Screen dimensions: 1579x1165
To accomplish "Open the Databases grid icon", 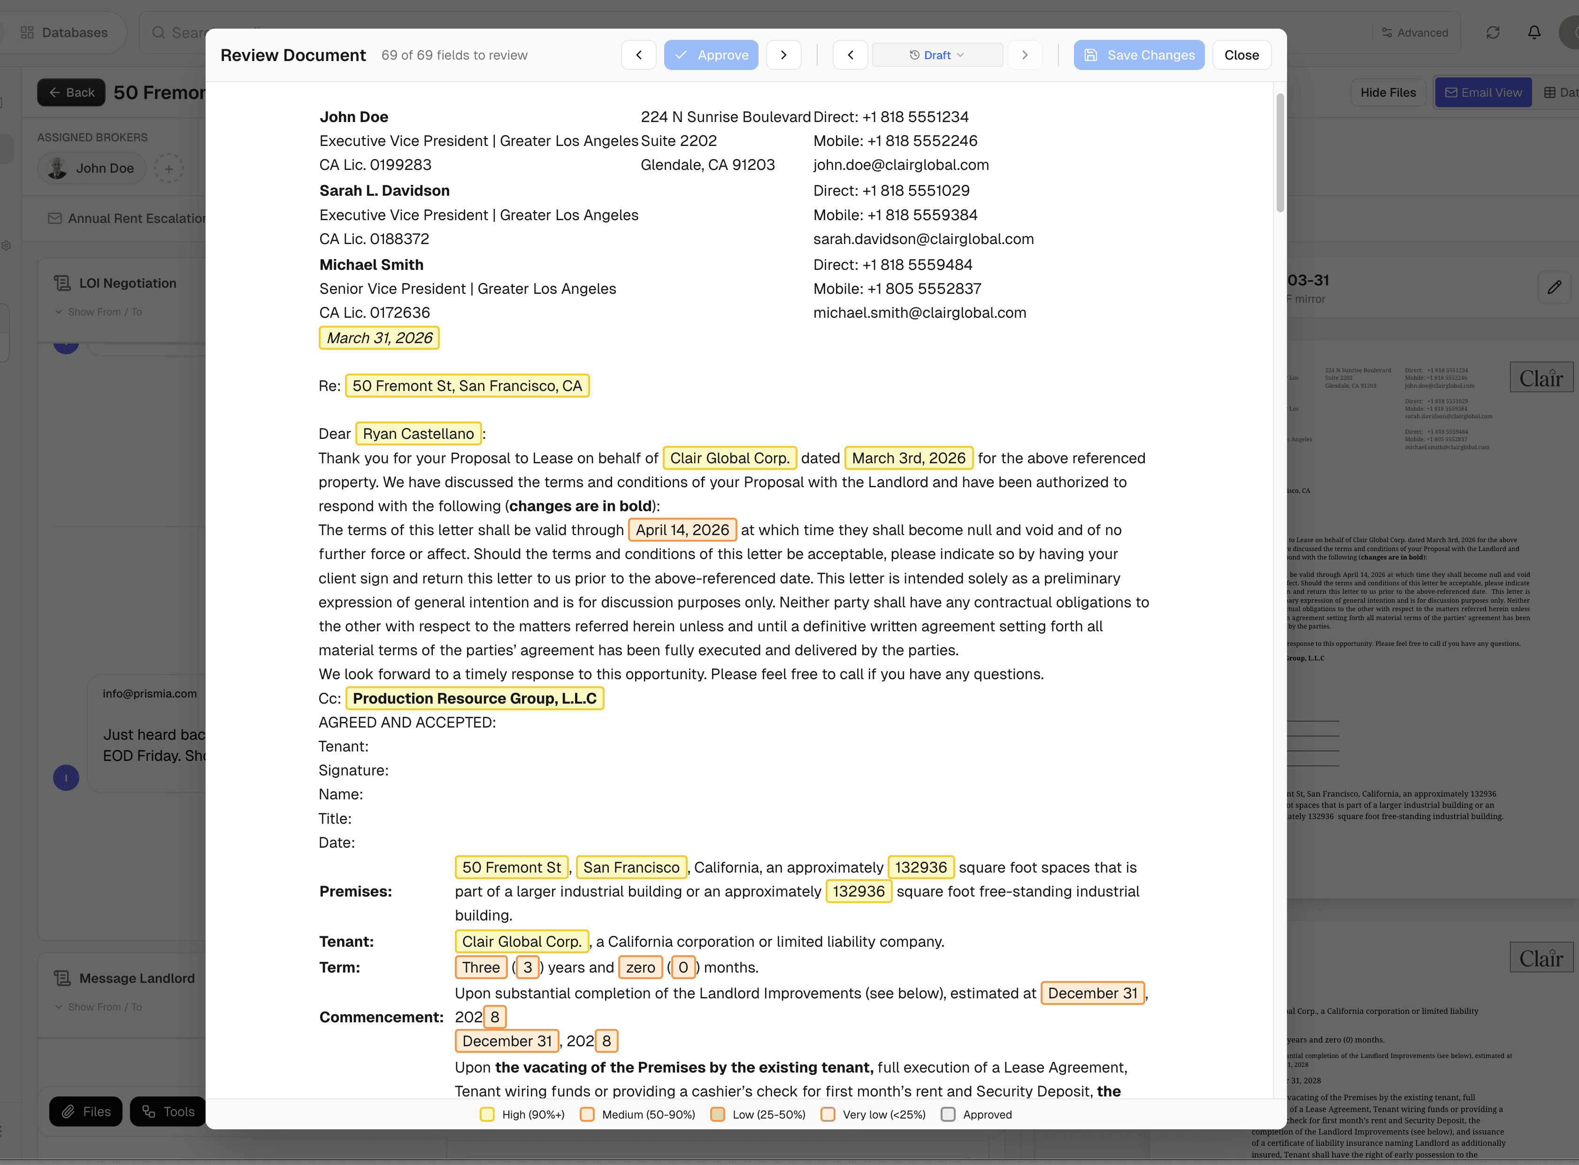I will point(28,32).
